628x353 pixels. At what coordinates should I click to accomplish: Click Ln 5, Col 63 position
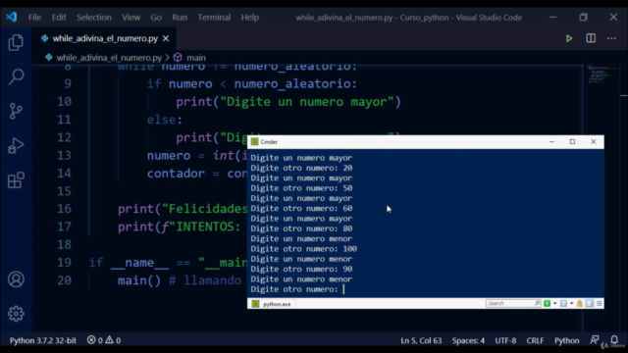coord(421,340)
